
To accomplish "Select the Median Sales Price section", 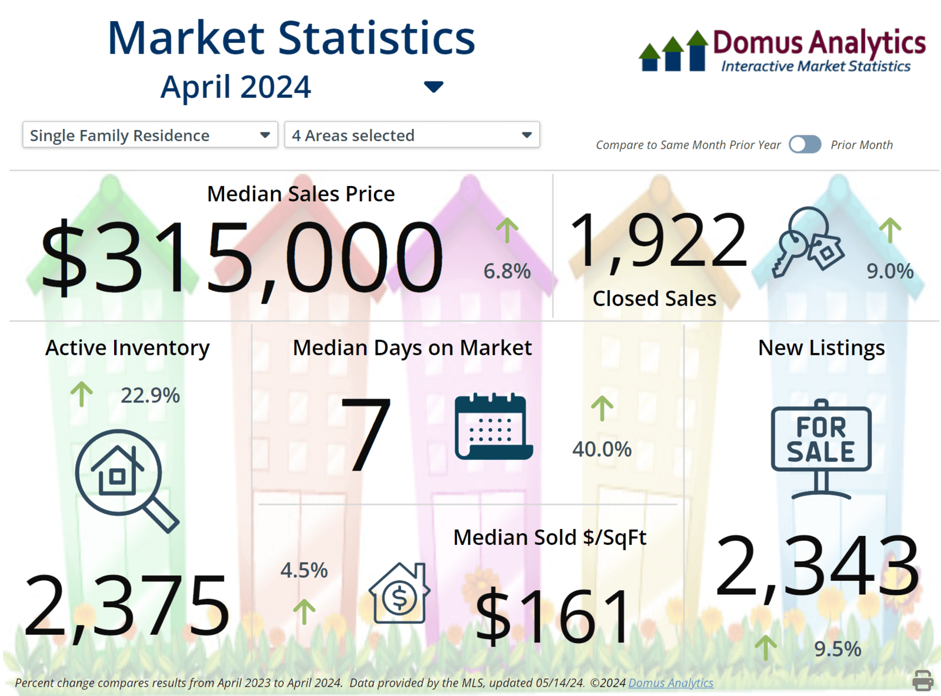I will click(300, 194).
